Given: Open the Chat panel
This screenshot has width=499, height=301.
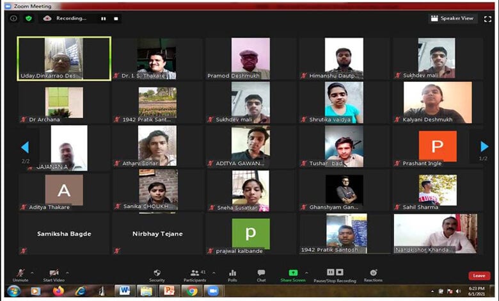Looking at the screenshot, I should (x=261, y=275).
